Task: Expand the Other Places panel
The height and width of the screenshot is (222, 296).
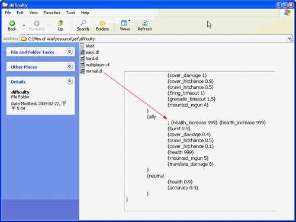Action: pos(69,66)
